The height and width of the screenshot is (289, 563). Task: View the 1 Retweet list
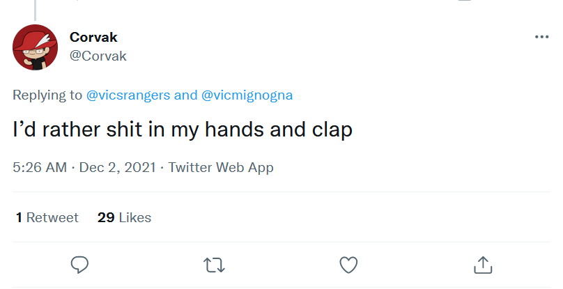coord(47,217)
